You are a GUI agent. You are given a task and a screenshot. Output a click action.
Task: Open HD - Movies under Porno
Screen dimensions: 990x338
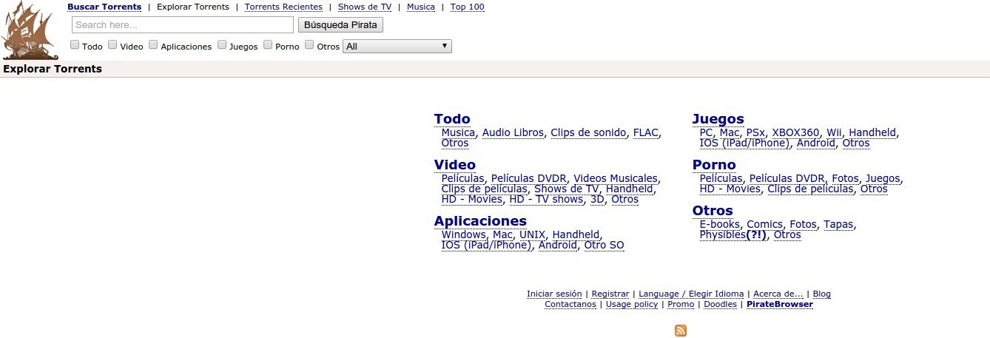[730, 189]
